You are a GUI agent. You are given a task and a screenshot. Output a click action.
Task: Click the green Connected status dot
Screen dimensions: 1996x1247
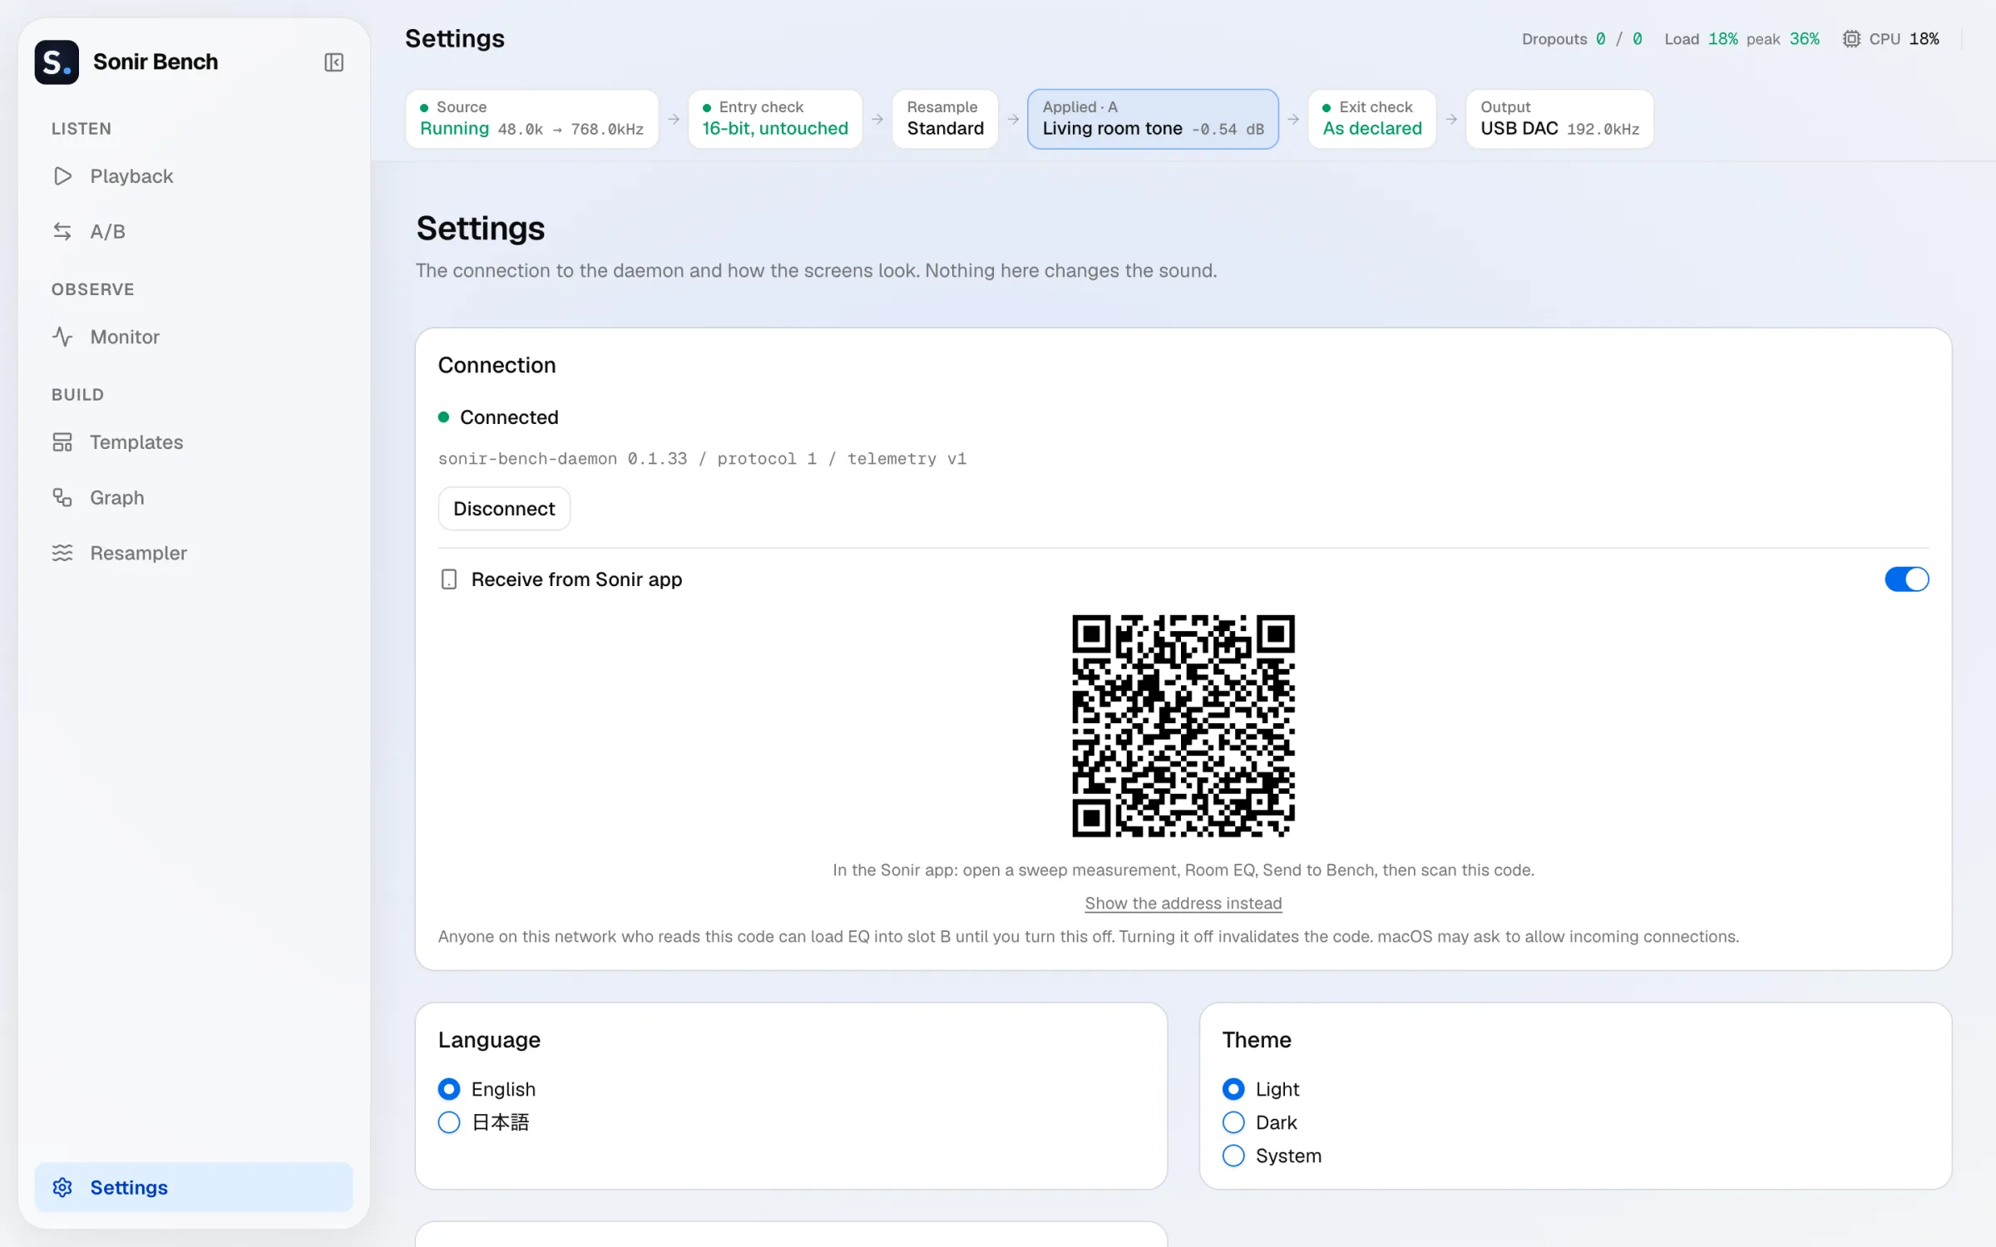pyautogui.click(x=444, y=417)
